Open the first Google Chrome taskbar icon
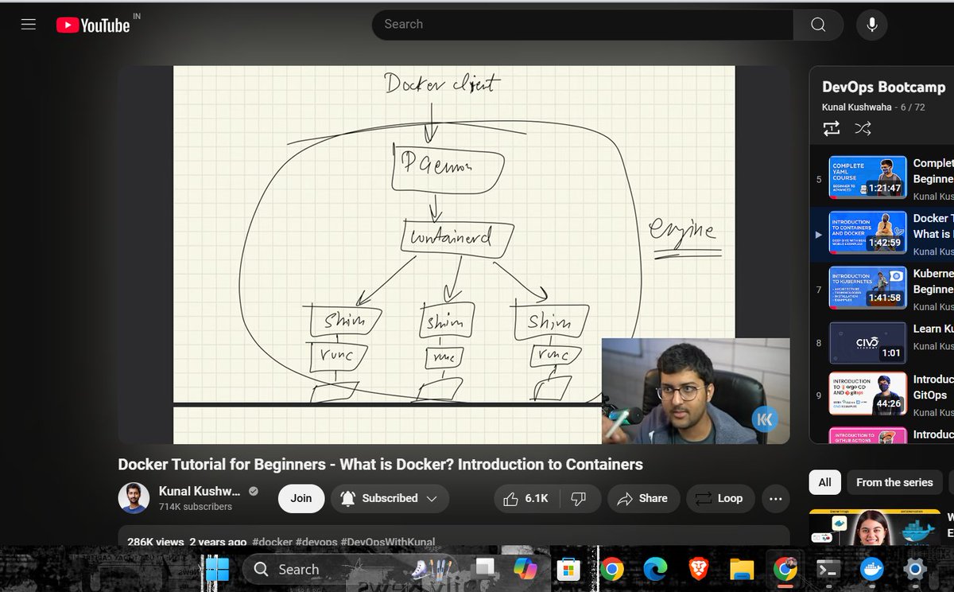This screenshot has height=592, width=954. tap(611, 569)
